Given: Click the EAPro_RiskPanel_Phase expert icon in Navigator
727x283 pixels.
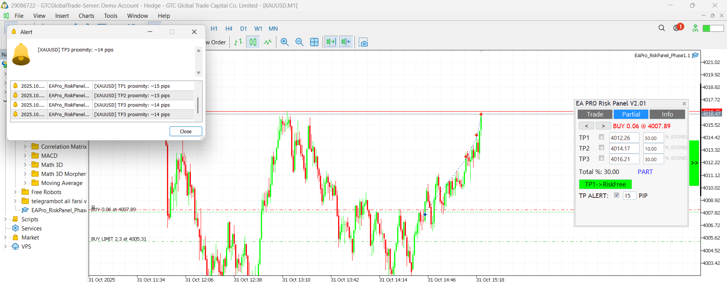Looking at the screenshot, I should (25, 210).
